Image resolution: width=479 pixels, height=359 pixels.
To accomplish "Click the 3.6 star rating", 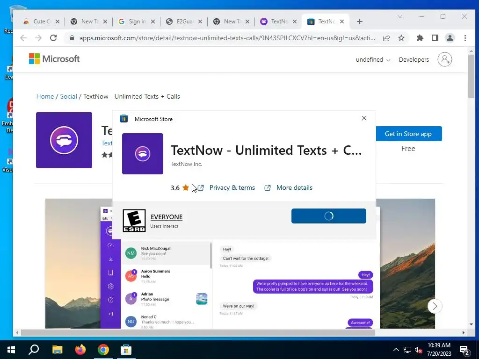I will point(180,188).
